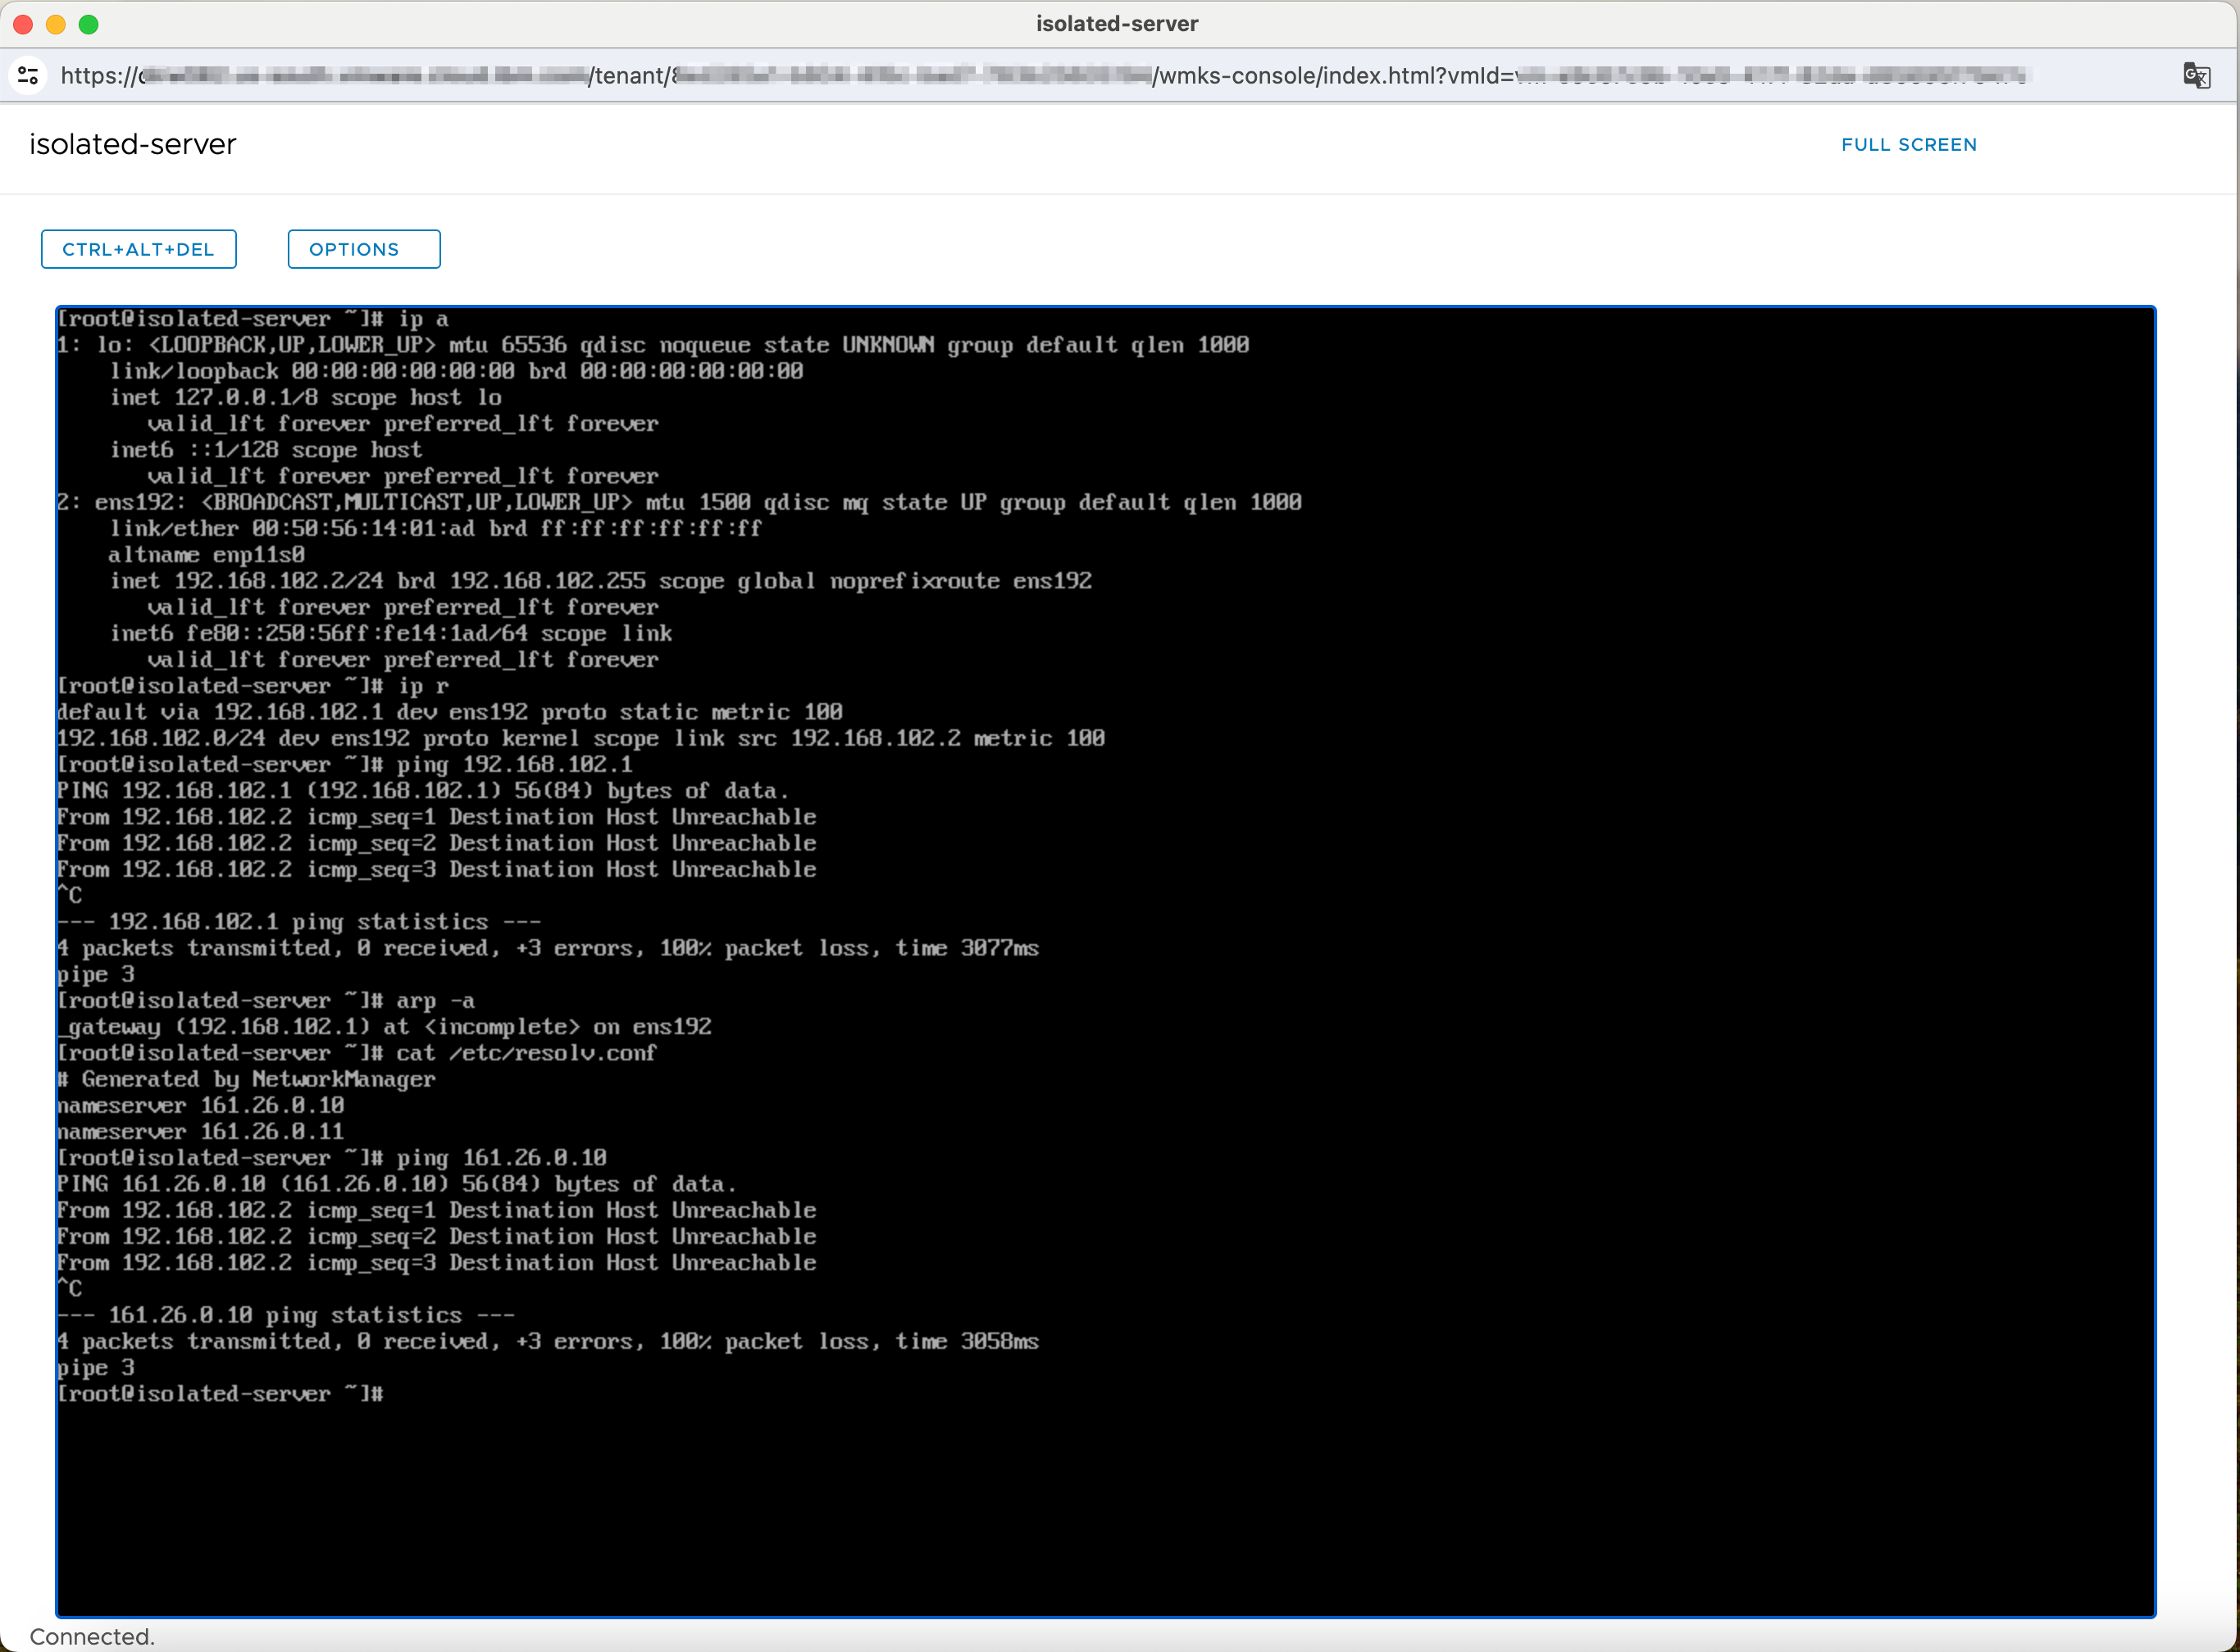Click the 'cat /etc/resolv.conf' command line
Image resolution: width=2240 pixels, height=1652 pixels.
click(x=356, y=1053)
